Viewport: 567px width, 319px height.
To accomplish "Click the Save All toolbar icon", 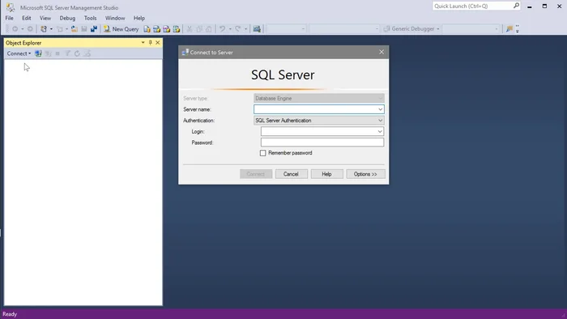I will click(94, 29).
